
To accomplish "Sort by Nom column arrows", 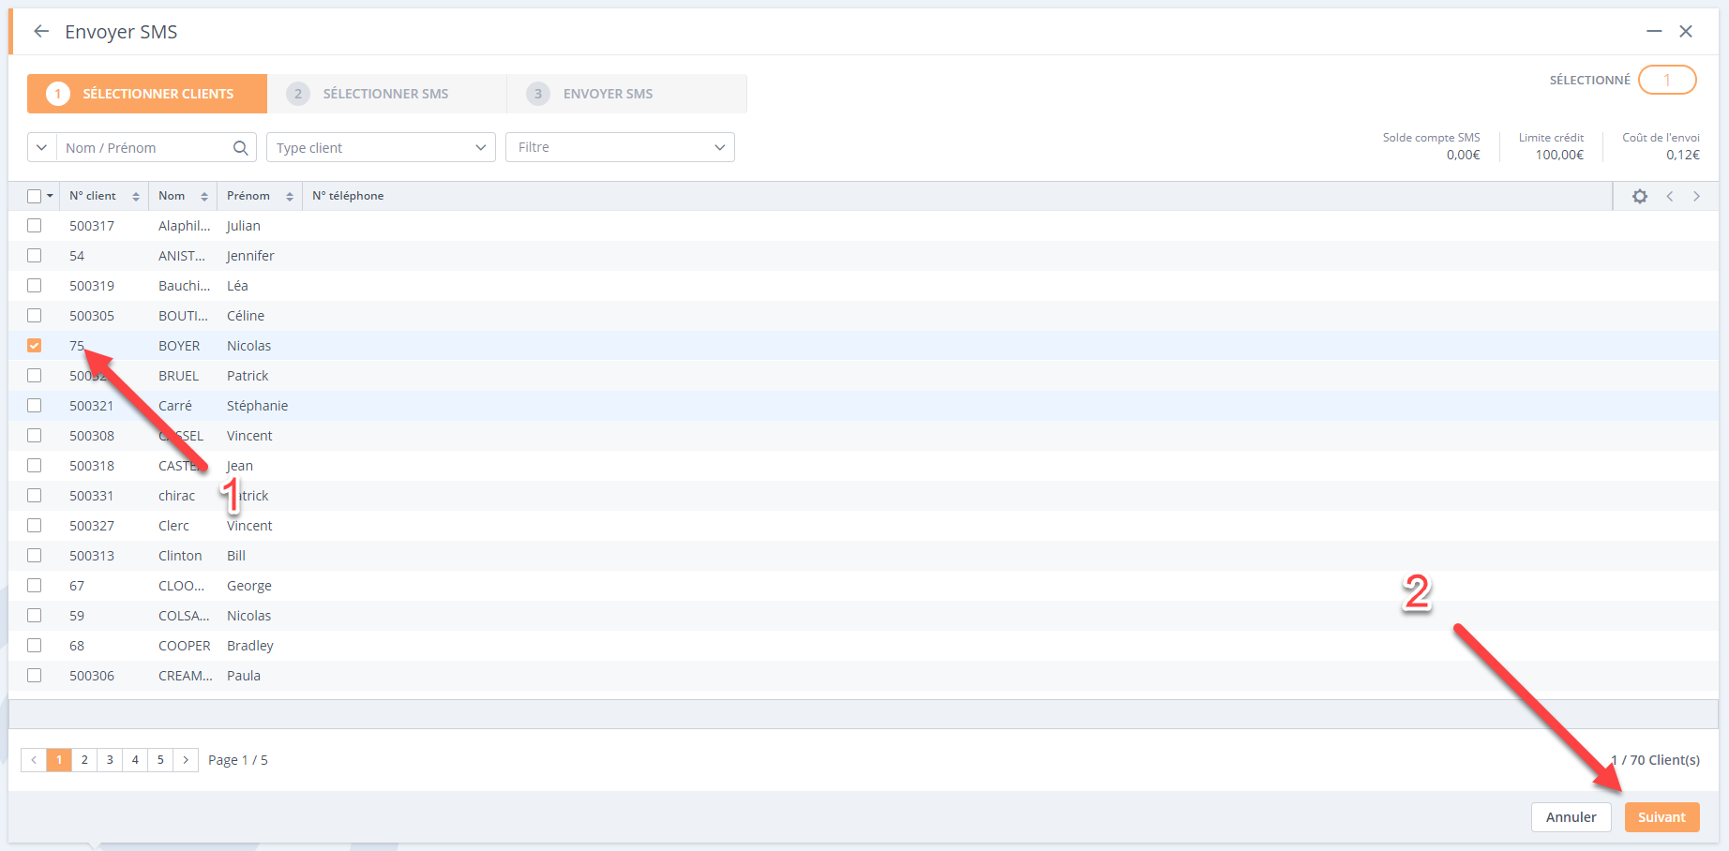I will coord(204,196).
